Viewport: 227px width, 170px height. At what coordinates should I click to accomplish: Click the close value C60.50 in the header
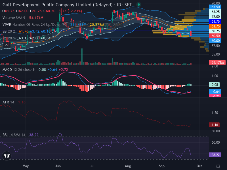click(x=49, y=11)
